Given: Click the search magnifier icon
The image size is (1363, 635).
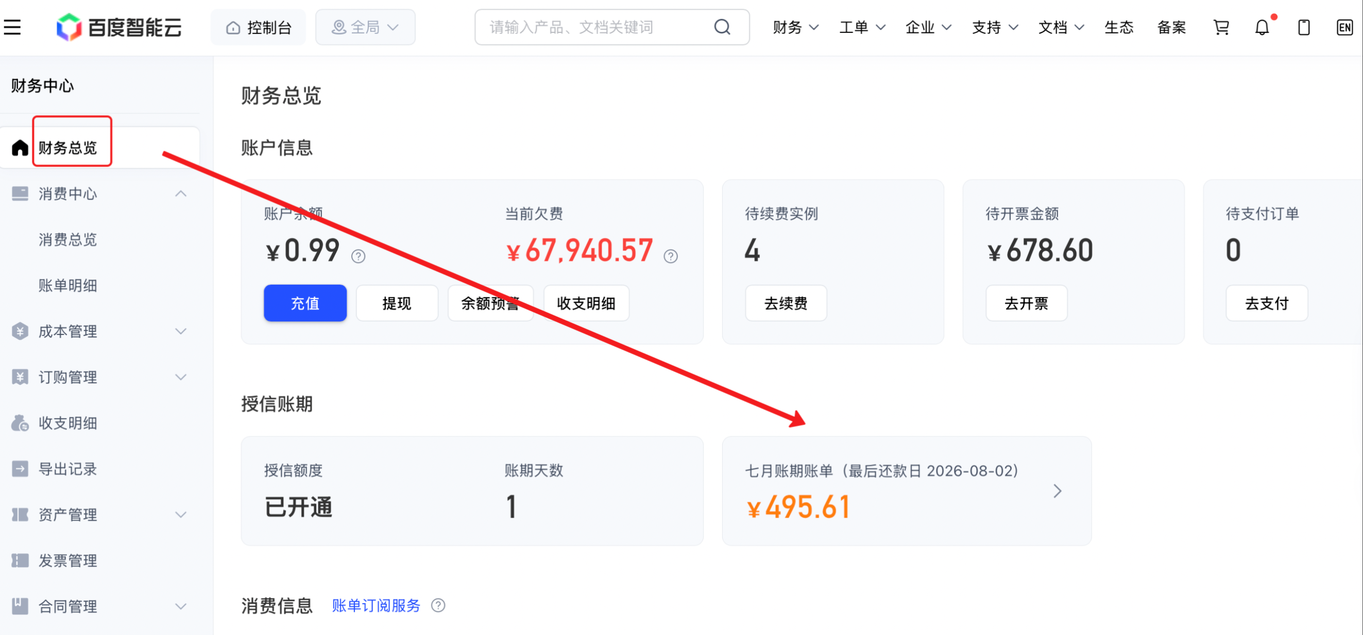Looking at the screenshot, I should pos(722,27).
